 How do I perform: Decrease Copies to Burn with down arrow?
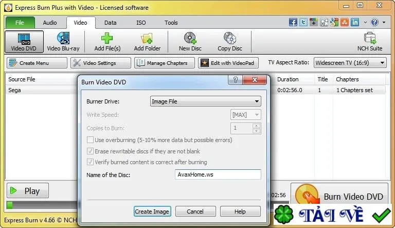click(256, 131)
